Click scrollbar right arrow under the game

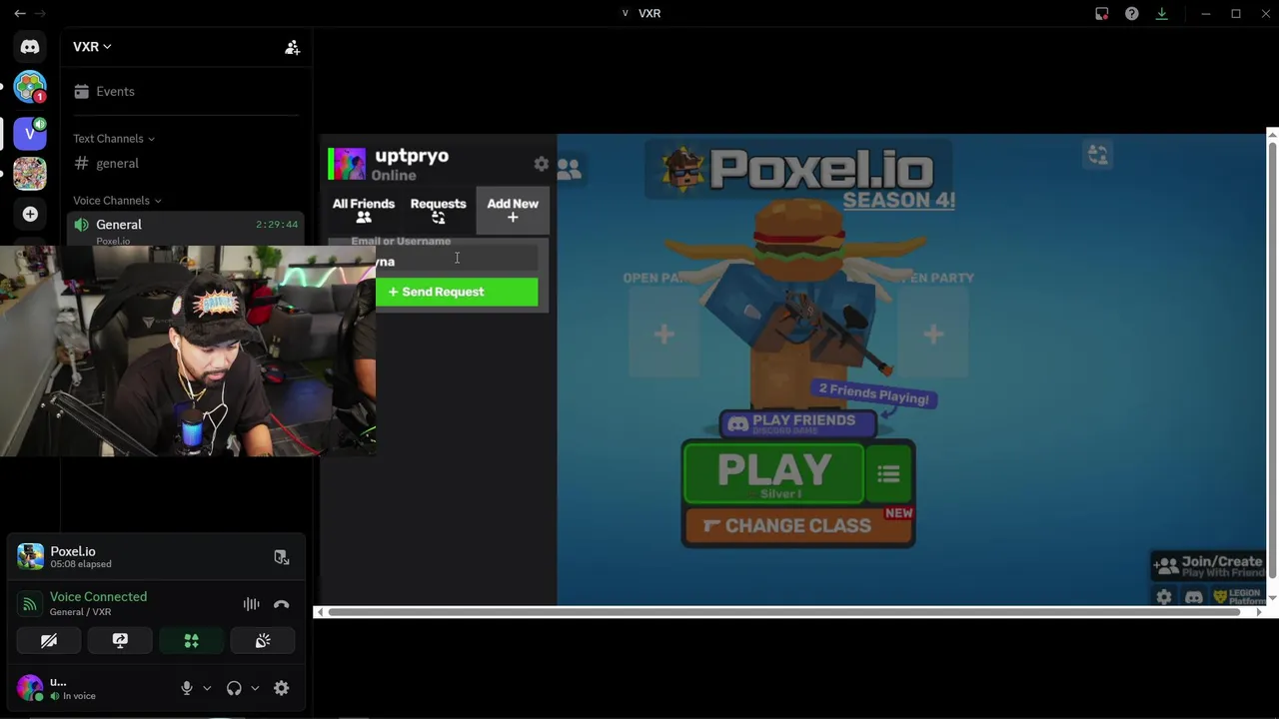tap(1258, 612)
